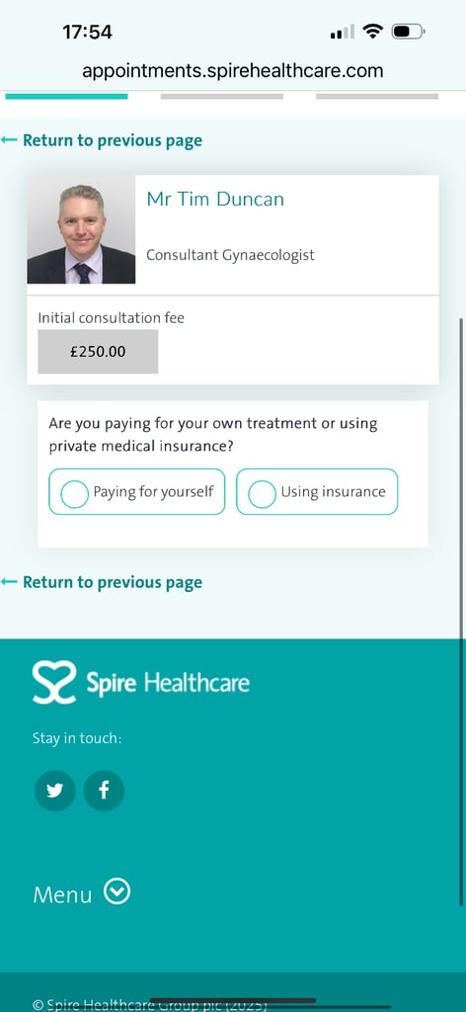Click the Spire Healthcare heart logo

(54, 682)
